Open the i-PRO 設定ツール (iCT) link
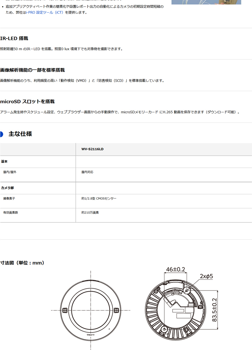The width and height of the screenshot is (252, 350). pos(44,13)
